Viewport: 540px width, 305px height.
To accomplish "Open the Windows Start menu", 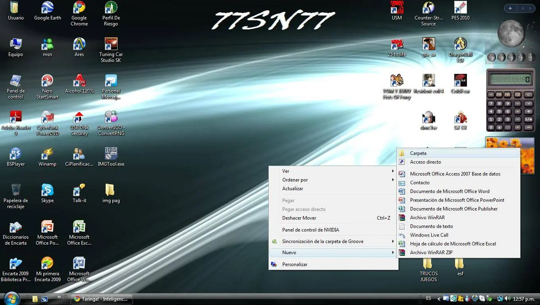I will [11, 298].
